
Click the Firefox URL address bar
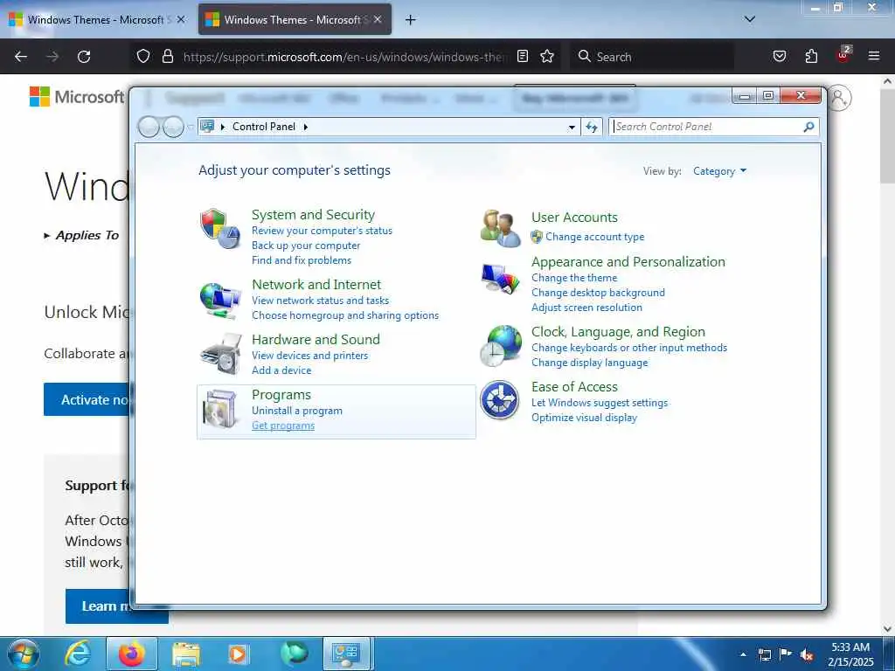(343, 57)
